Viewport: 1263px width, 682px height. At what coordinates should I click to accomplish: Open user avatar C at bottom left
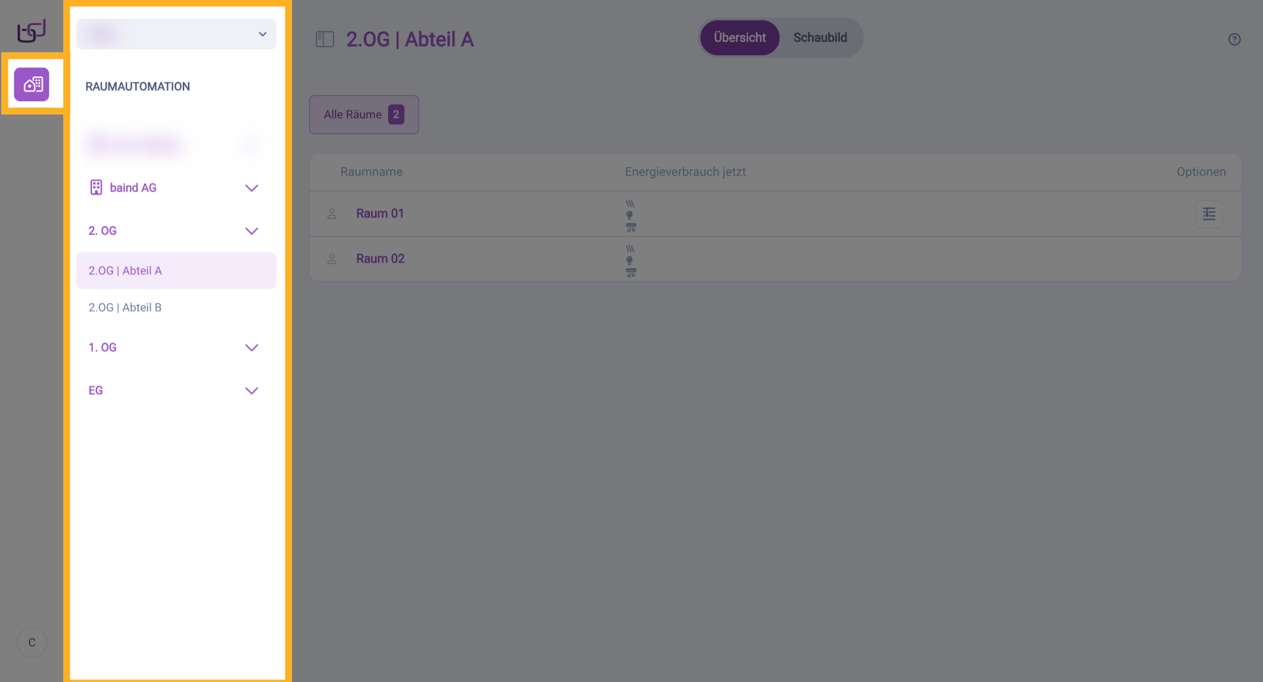pos(32,643)
